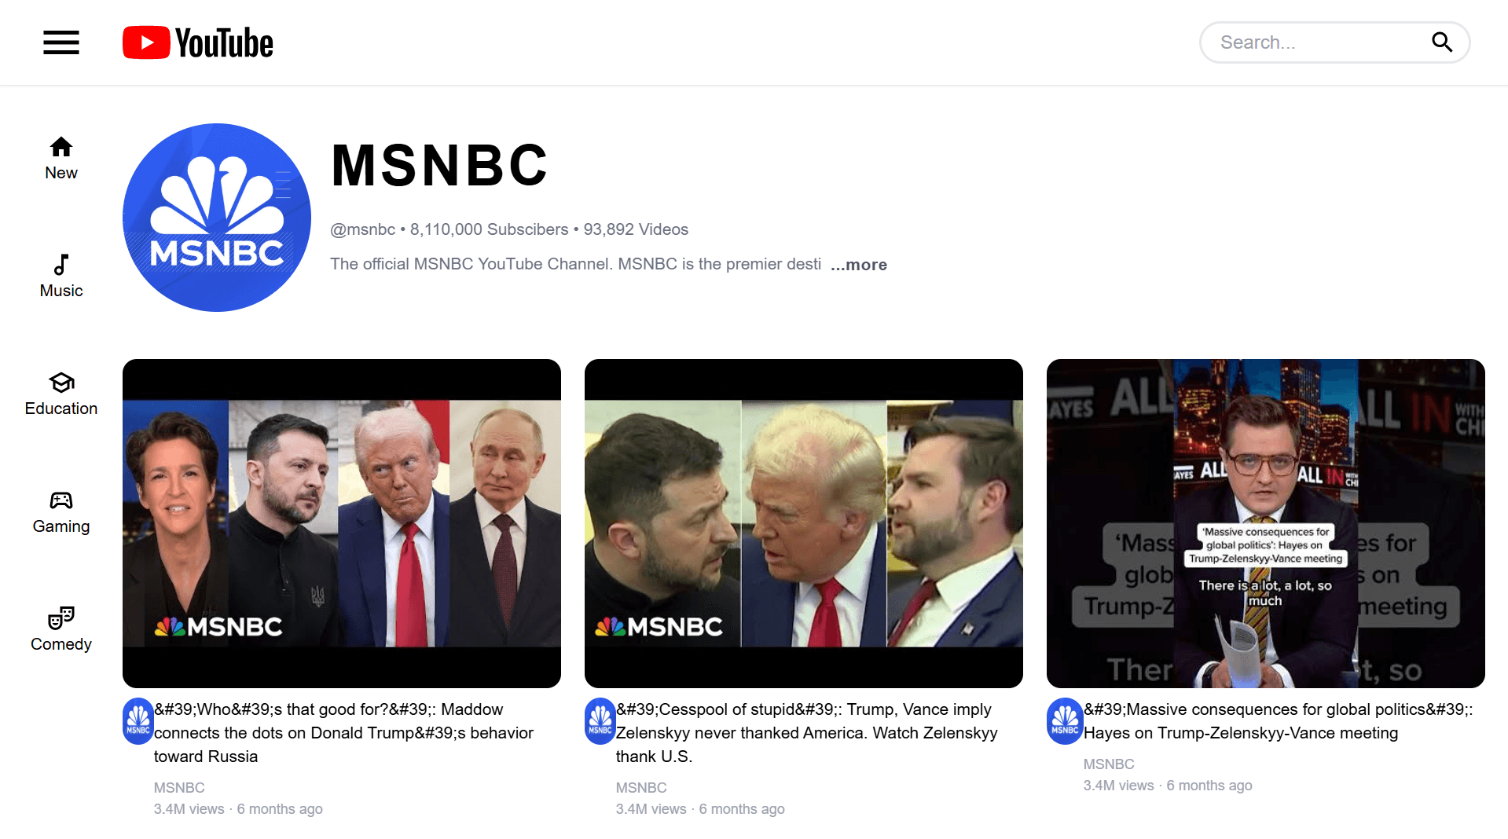This screenshot has height=839, width=1508.
Task: Click the 'Massive consequences' video title link
Action: point(1279,721)
